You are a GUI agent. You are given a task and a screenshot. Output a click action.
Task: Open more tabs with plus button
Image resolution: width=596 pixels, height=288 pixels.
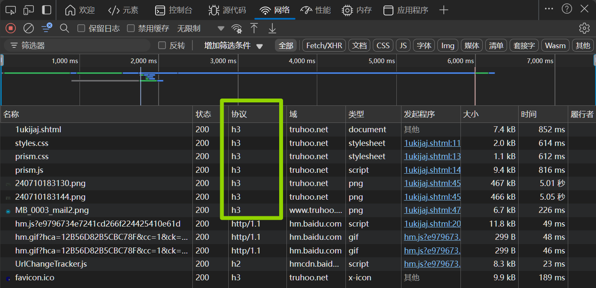point(444,10)
